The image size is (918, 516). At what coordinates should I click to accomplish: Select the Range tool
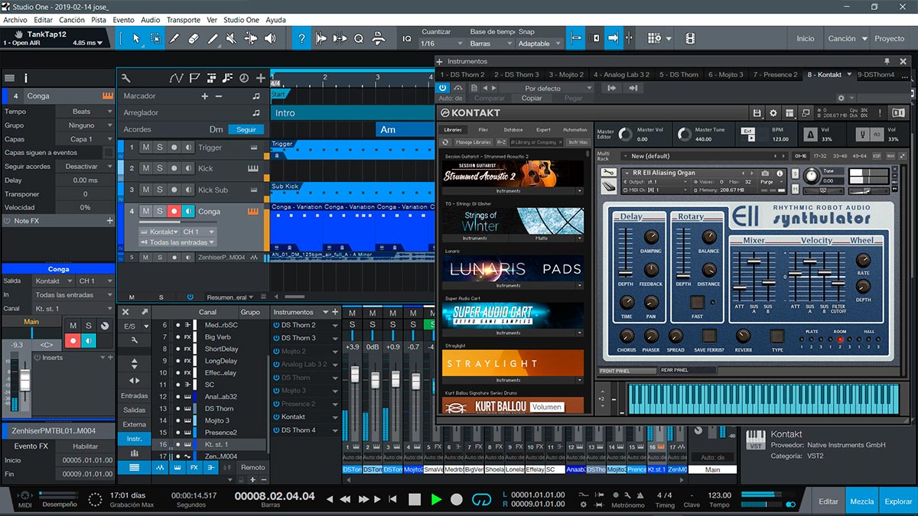point(155,38)
